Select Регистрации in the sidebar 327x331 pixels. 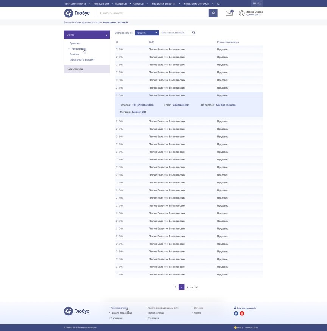click(x=79, y=49)
